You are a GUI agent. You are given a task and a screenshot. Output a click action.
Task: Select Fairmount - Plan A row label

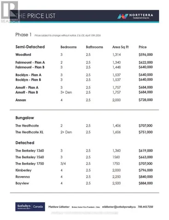[30, 62]
